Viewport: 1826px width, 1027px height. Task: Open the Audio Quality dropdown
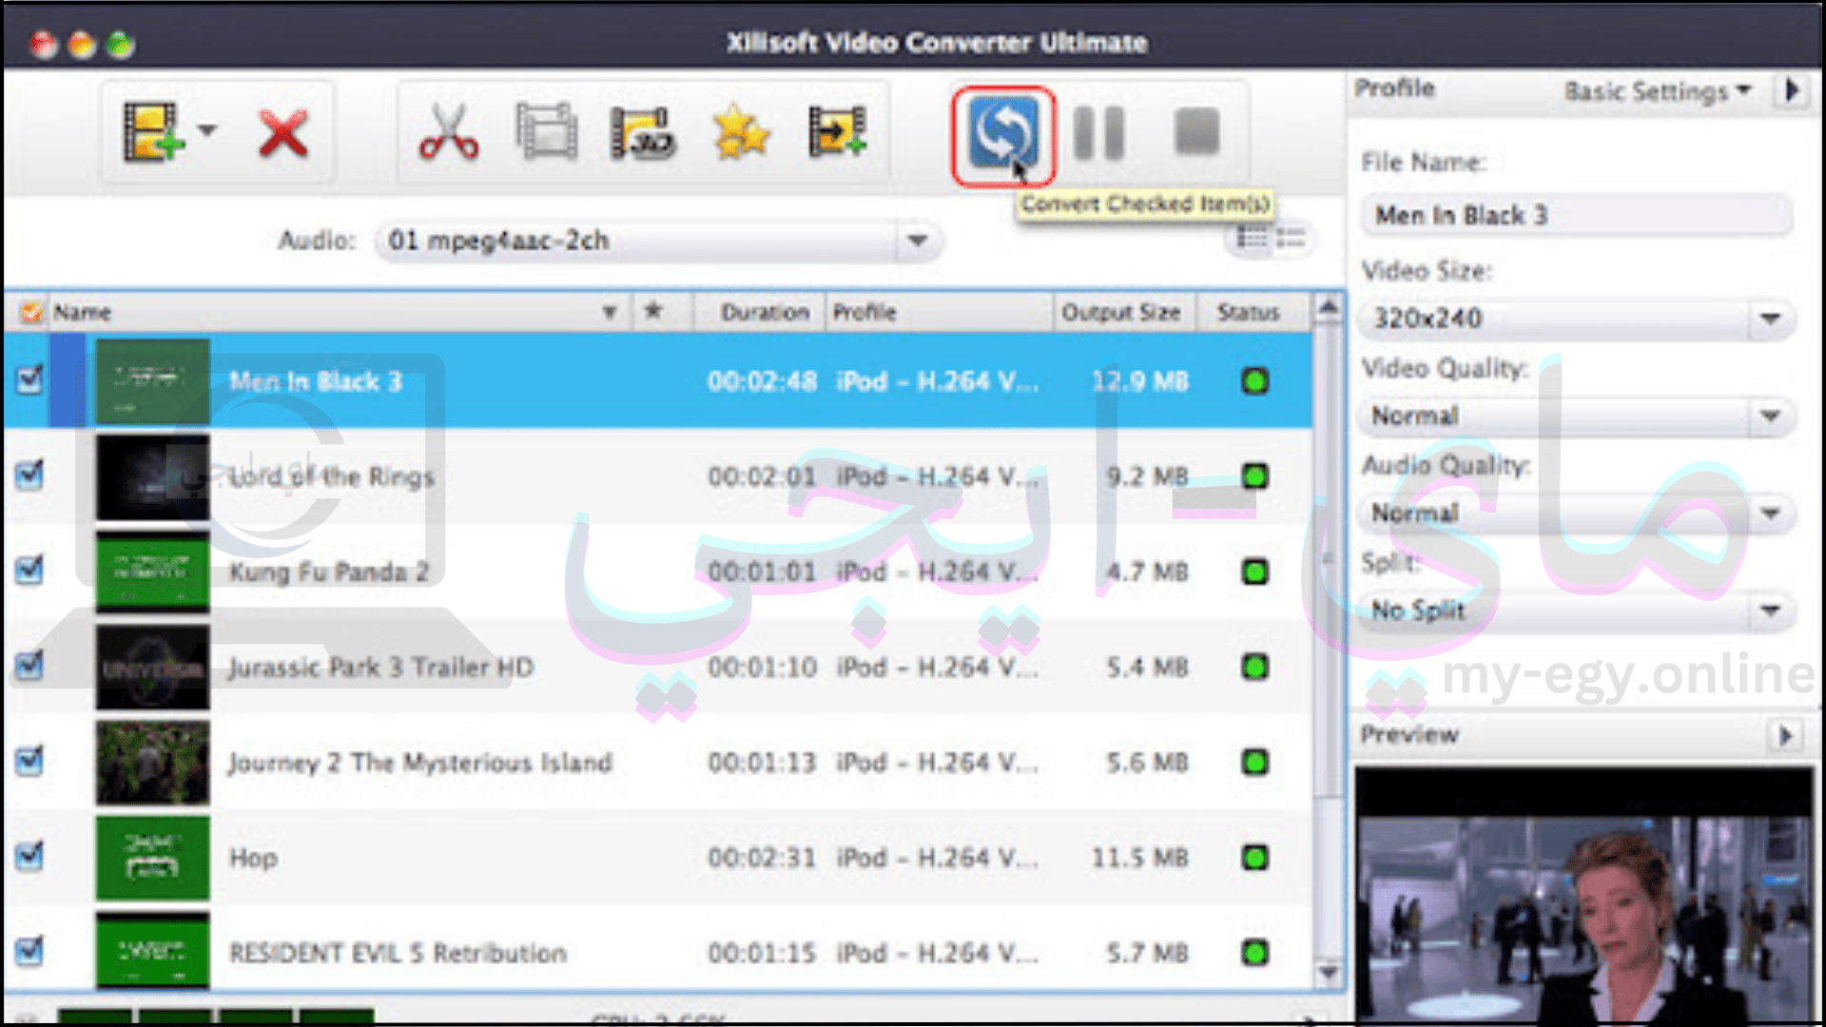pyautogui.click(x=1577, y=513)
